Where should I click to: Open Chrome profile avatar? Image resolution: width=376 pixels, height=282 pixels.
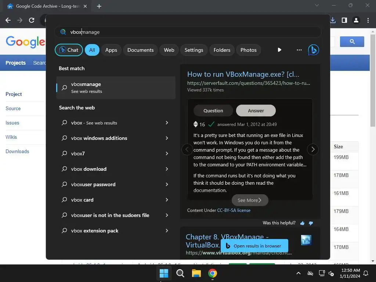coord(356,20)
